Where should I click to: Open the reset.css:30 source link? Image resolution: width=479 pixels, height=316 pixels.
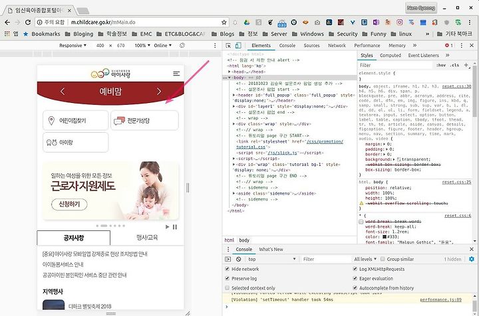click(456, 86)
